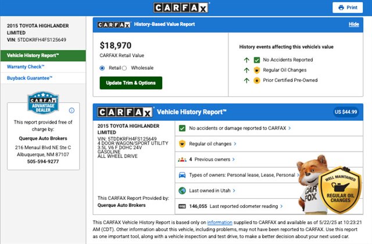The height and width of the screenshot is (244, 372).
Task: Click odometer icon in last reported reading row
Action: [x=182, y=206]
